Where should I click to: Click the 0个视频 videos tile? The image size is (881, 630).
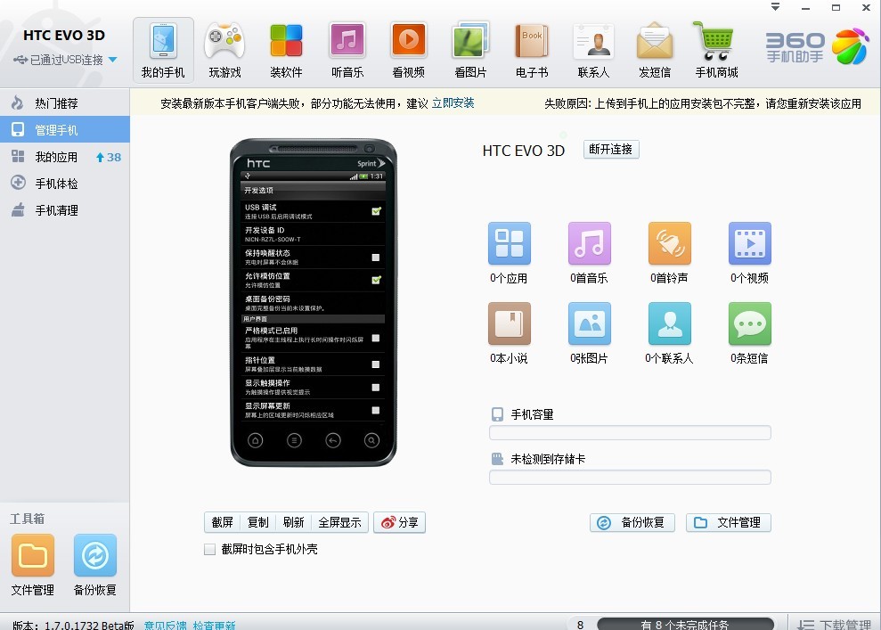tap(749, 253)
